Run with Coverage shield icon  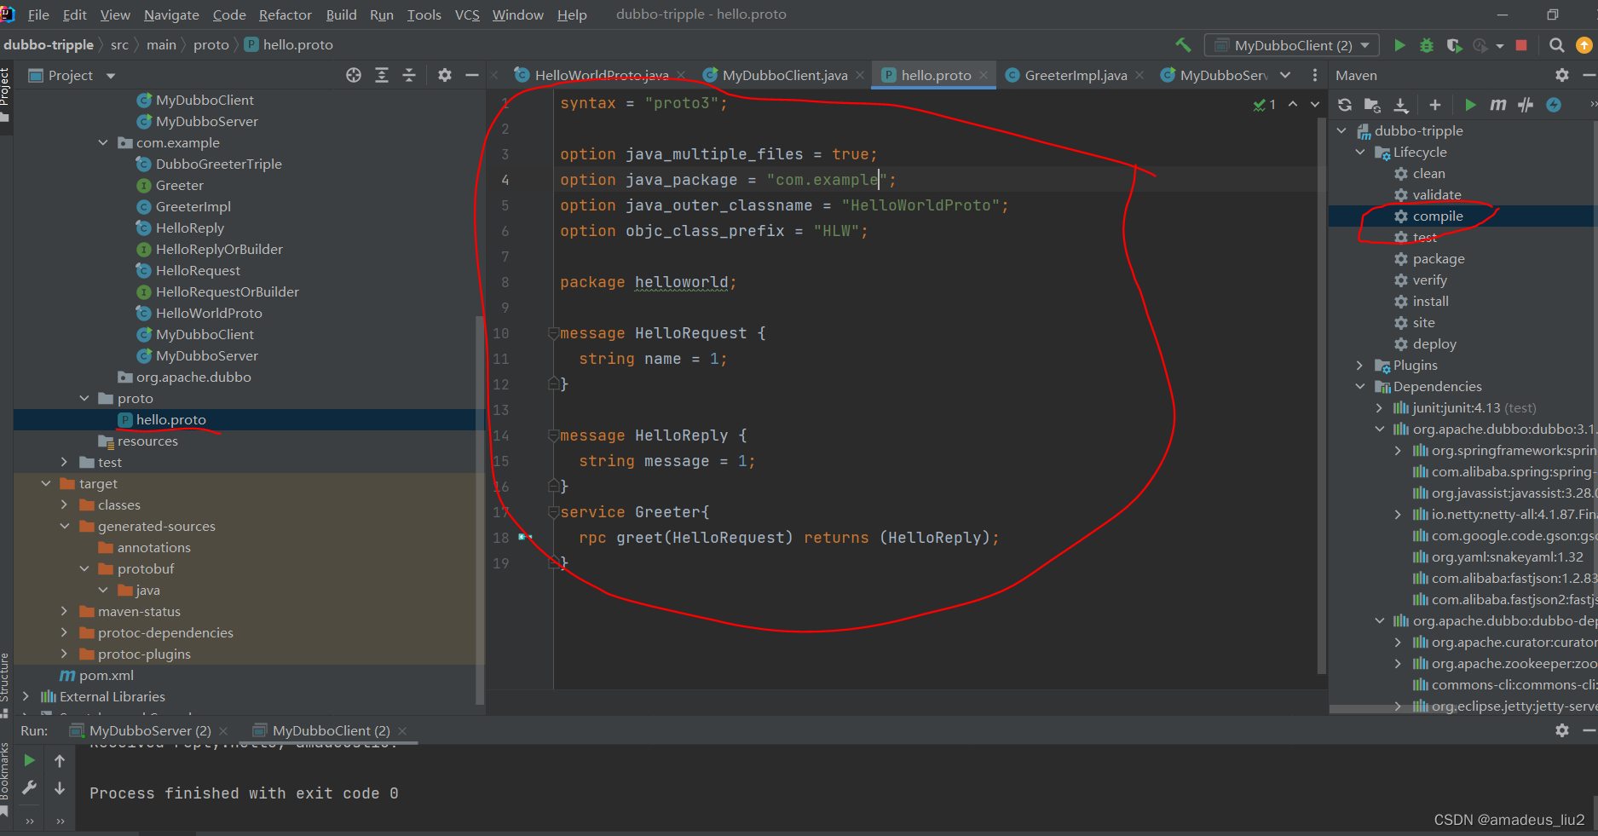click(x=1454, y=45)
